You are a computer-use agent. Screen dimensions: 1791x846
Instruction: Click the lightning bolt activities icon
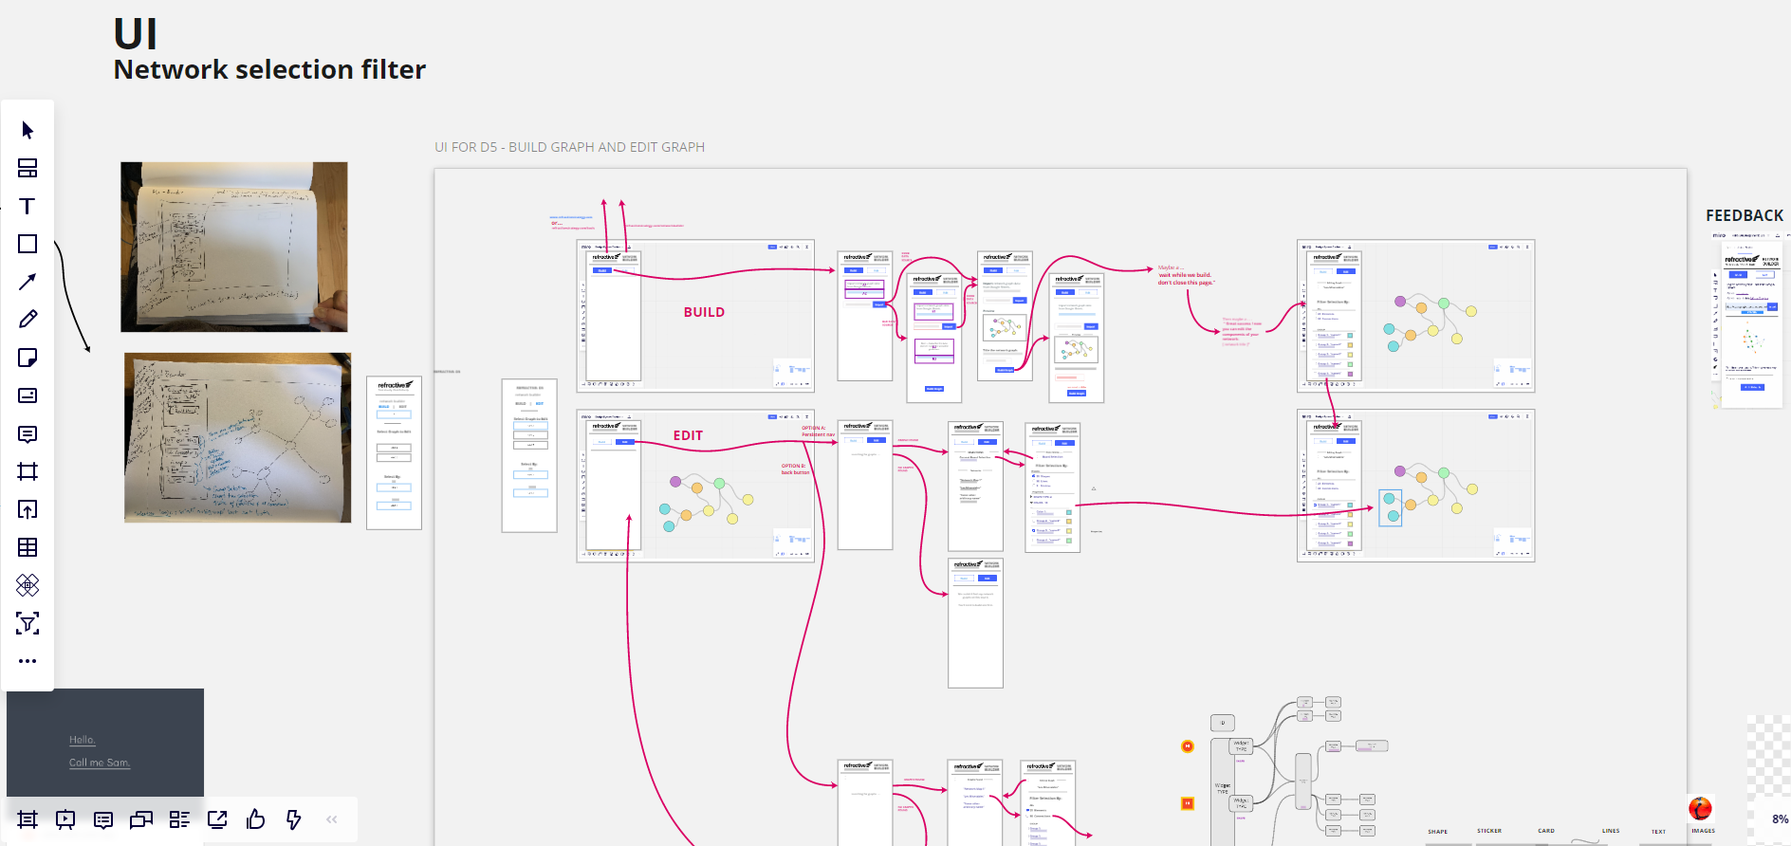293,819
